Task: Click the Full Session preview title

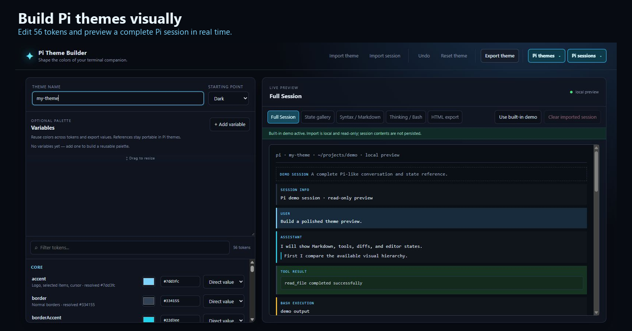Action: 285,96
